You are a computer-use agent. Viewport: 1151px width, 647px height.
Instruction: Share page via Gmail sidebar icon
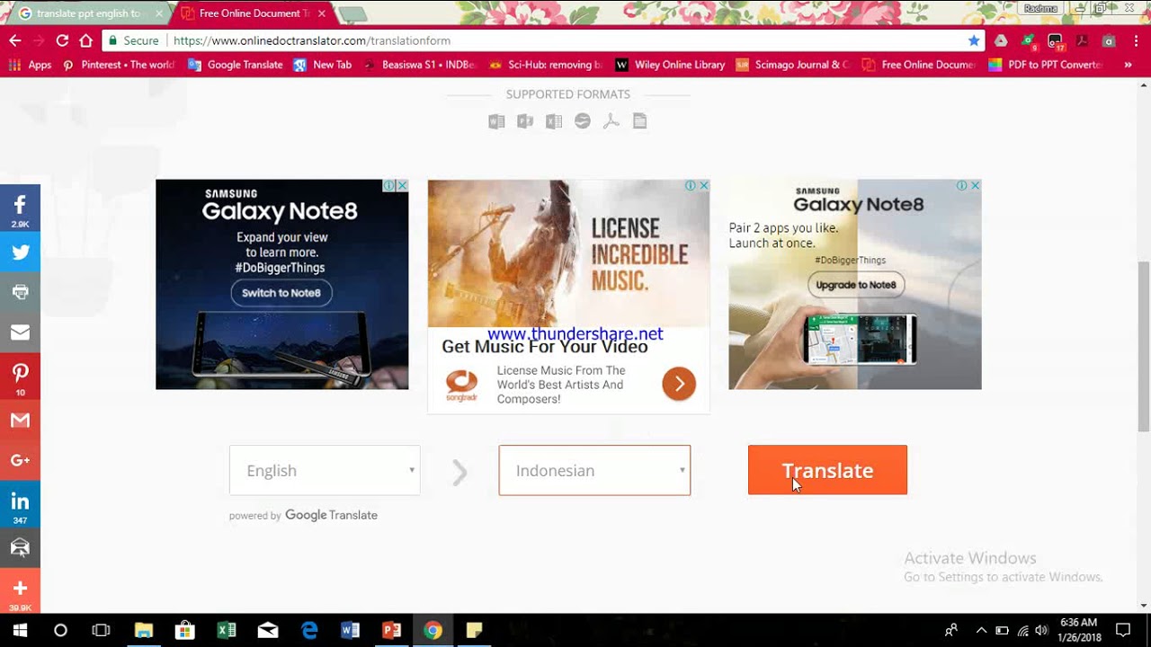coord(20,421)
